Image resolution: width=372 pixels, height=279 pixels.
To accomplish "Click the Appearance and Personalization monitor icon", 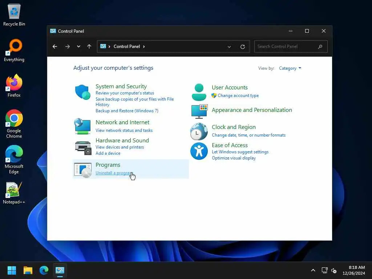I will point(199,111).
